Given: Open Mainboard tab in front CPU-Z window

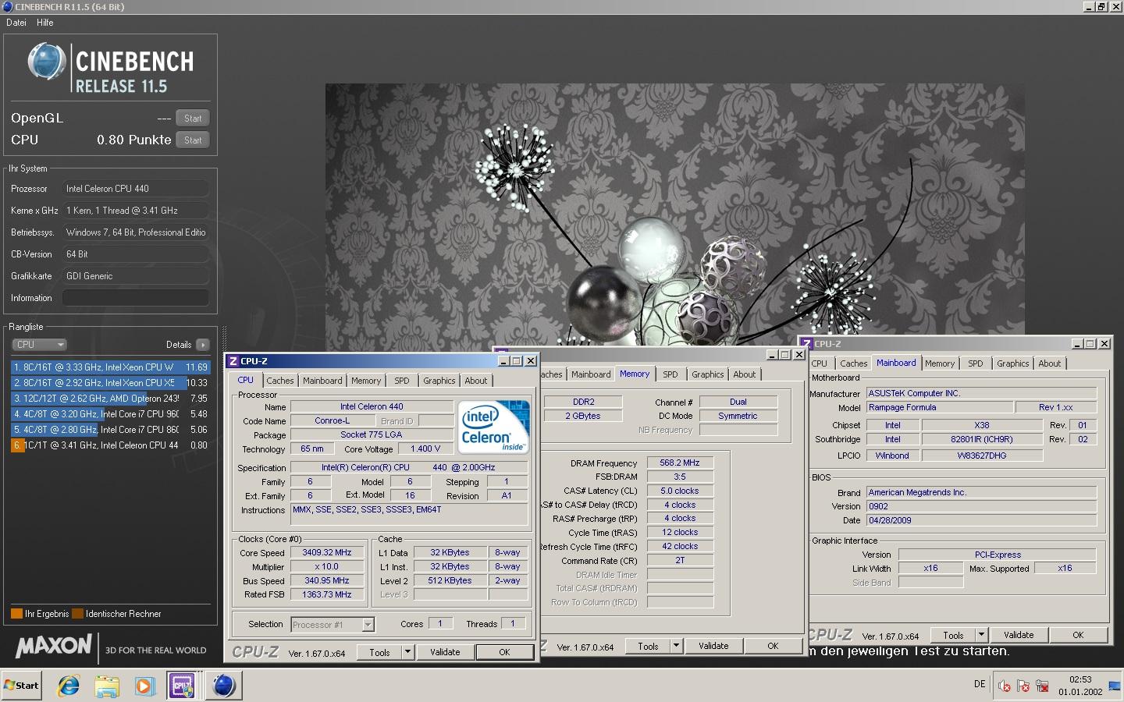Looking at the screenshot, I should (x=322, y=381).
